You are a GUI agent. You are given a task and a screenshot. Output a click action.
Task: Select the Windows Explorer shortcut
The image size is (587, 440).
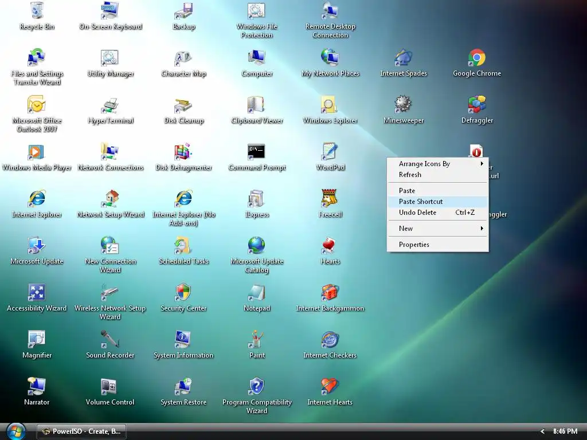(330, 104)
